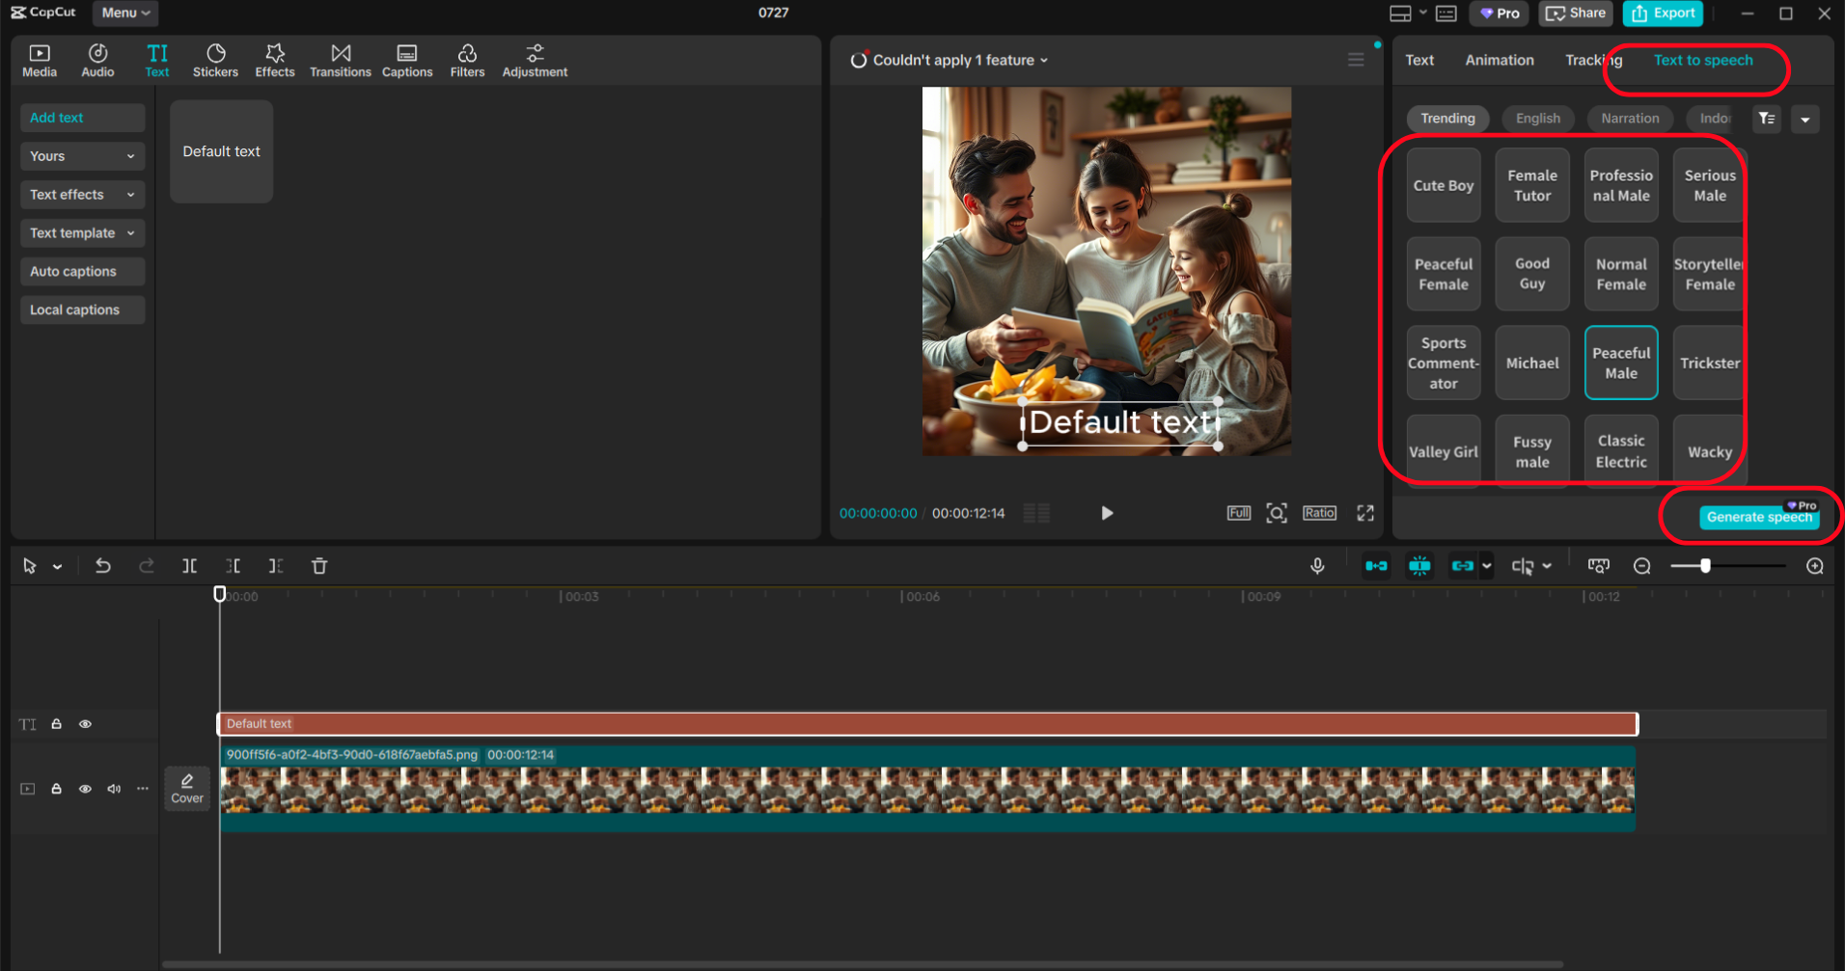Click the undo arrow icon
The width and height of the screenshot is (1845, 971).
(x=103, y=566)
